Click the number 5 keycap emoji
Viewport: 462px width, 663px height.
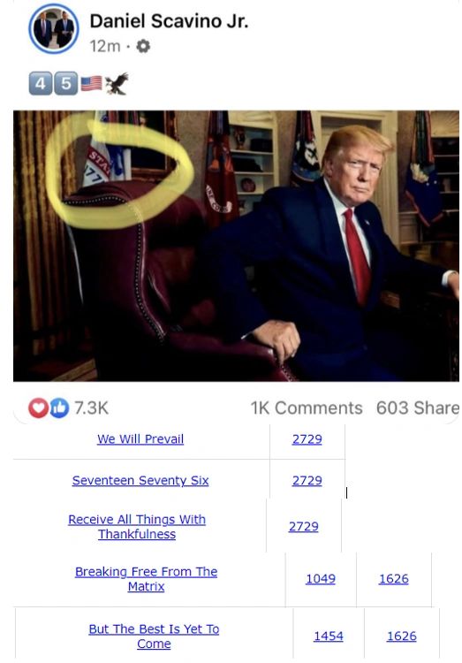click(x=66, y=83)
